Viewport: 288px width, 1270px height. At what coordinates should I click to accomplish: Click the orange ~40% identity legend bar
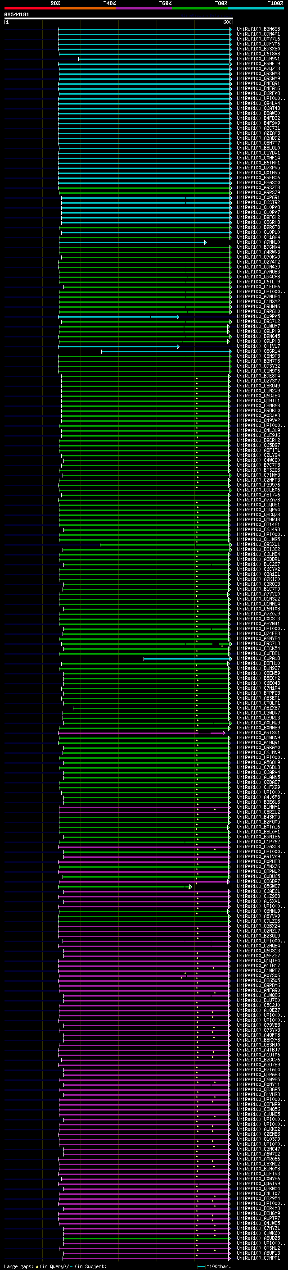pos(88,8)
